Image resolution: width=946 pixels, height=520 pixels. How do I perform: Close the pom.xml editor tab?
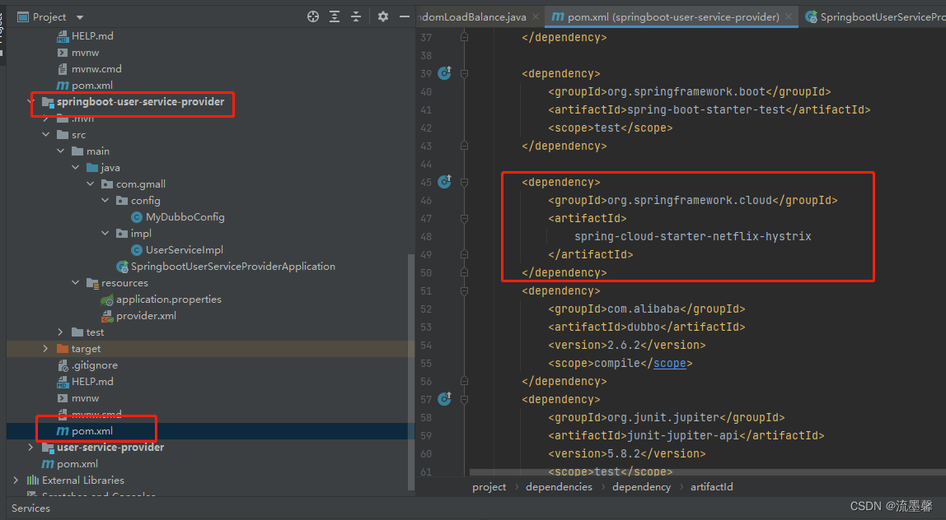[789, 17]
